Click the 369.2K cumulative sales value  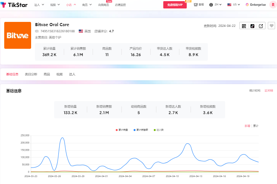(49, 55)
